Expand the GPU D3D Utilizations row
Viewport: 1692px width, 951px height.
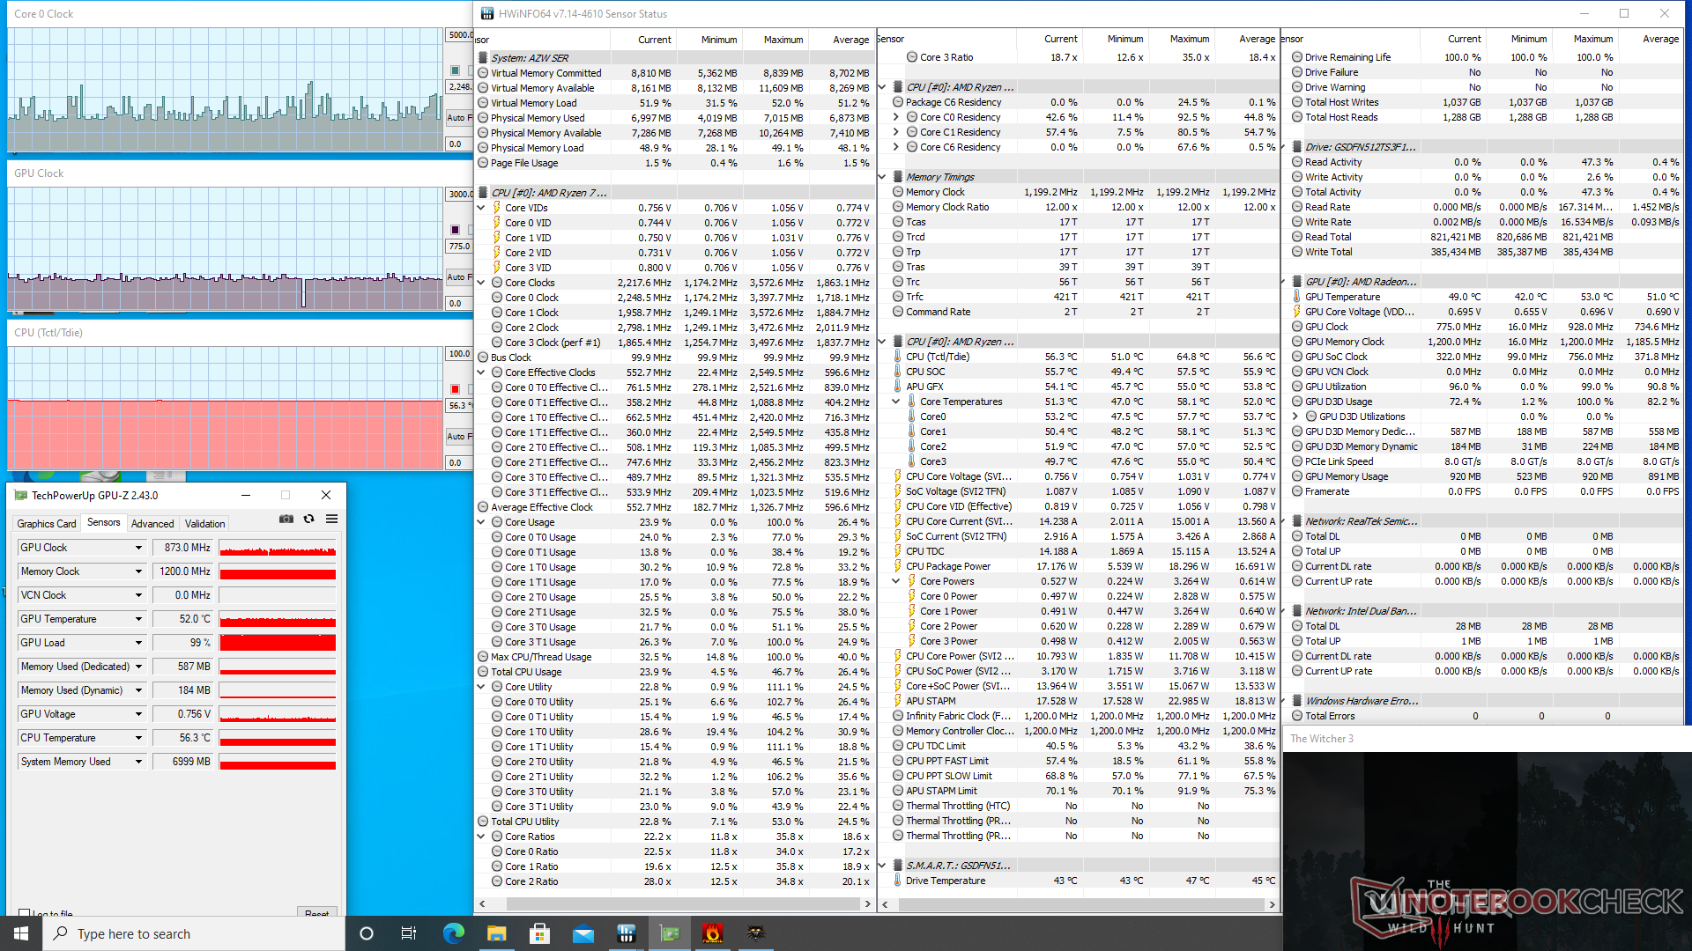tap(1295, 417)
